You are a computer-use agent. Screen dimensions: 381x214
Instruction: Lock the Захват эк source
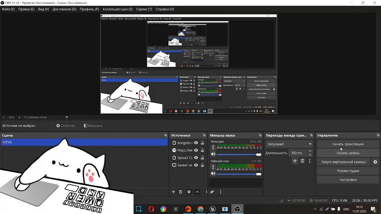[x=202, y=165]
